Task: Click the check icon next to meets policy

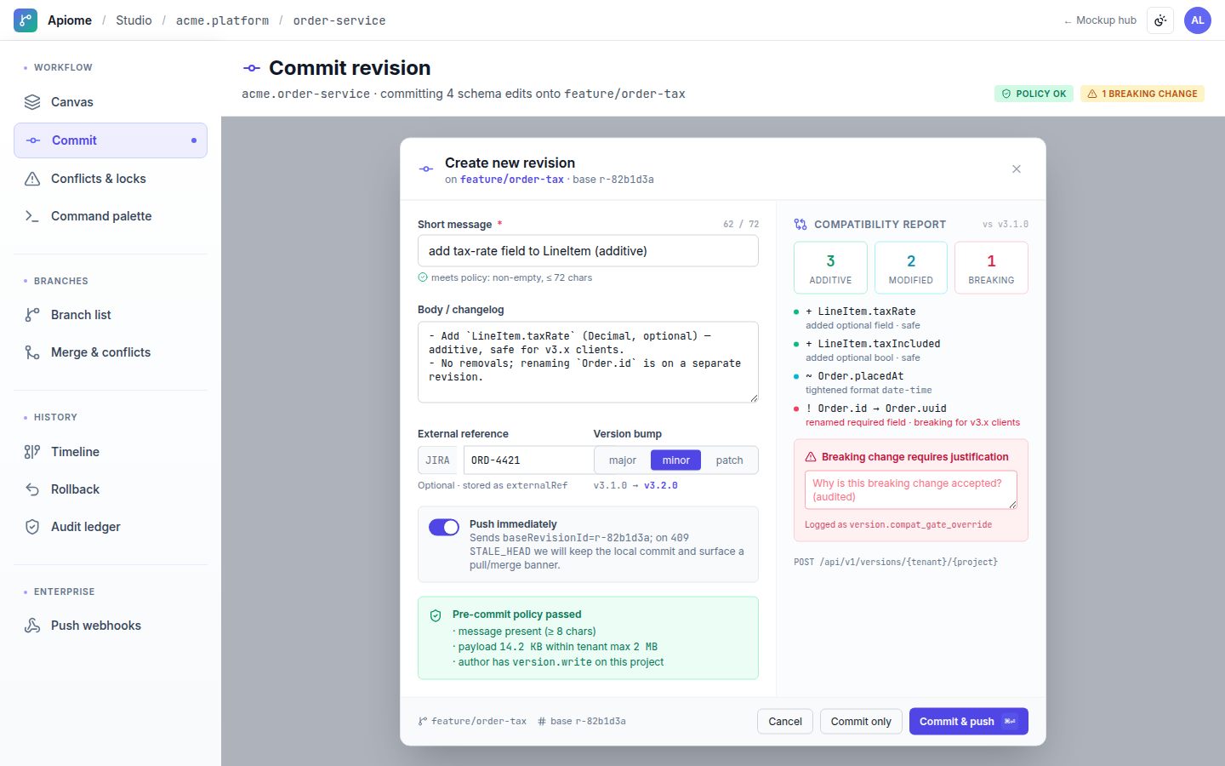Action: [423, 277]
